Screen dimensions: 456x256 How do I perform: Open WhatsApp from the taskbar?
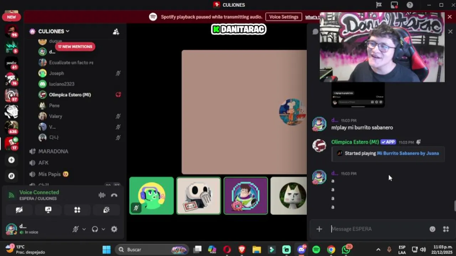pyautogui.click(x=346, y=250)
